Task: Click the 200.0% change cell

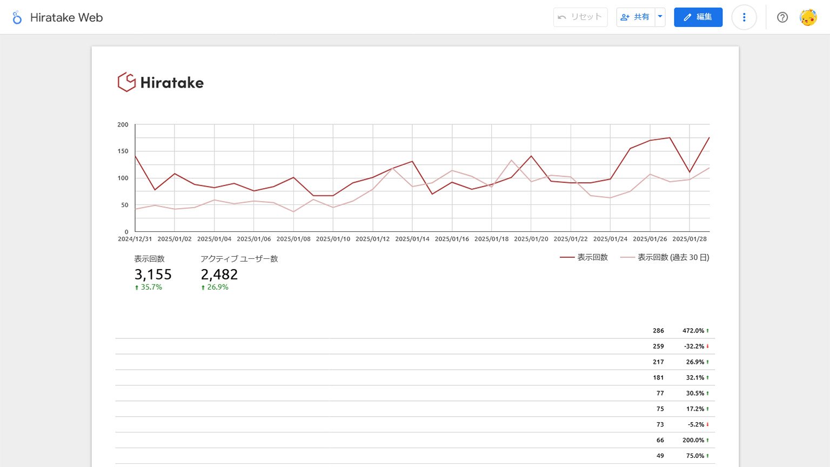Action: tap(695, 441)
